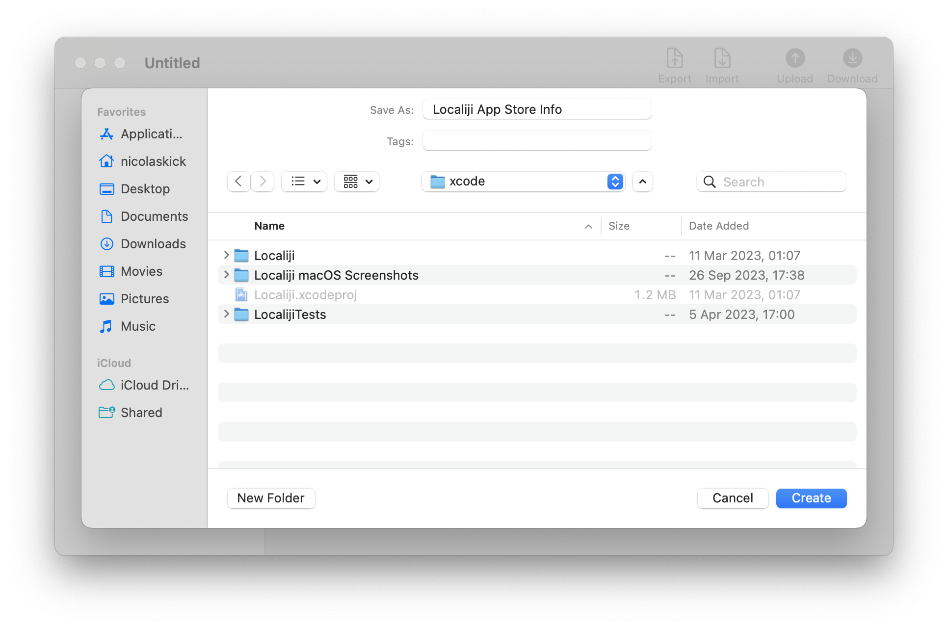This screenshot has width=948, height=628.
Task: Click the Save As name field
Action: pyautogui.click(x=537, y=109)
